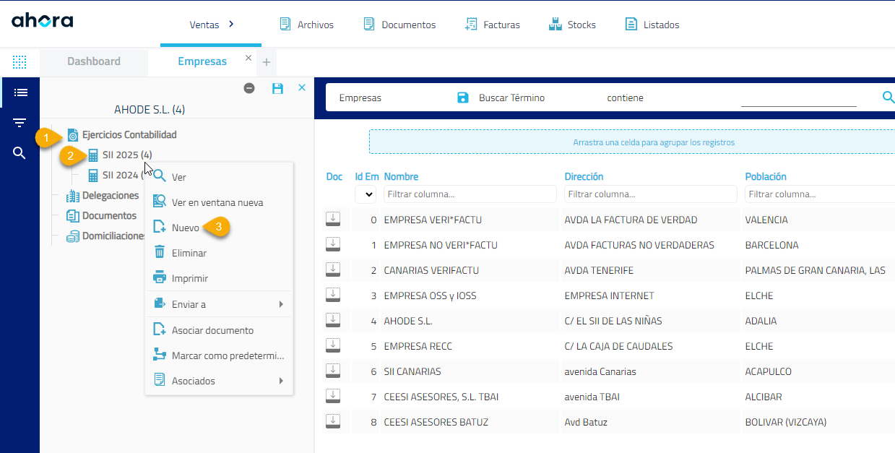Click the Documentos tree icon

pyautogui.click(x=72, y=216)
